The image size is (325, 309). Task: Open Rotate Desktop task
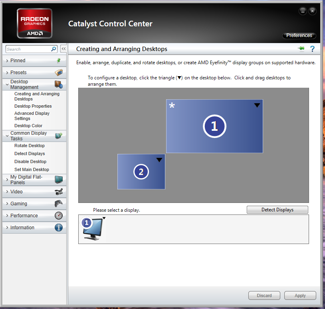[x=30, y=146]
